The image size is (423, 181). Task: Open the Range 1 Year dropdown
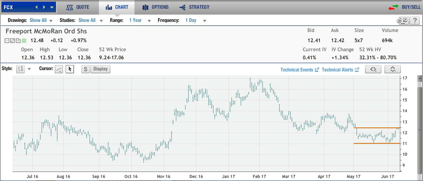click(140, 21)
